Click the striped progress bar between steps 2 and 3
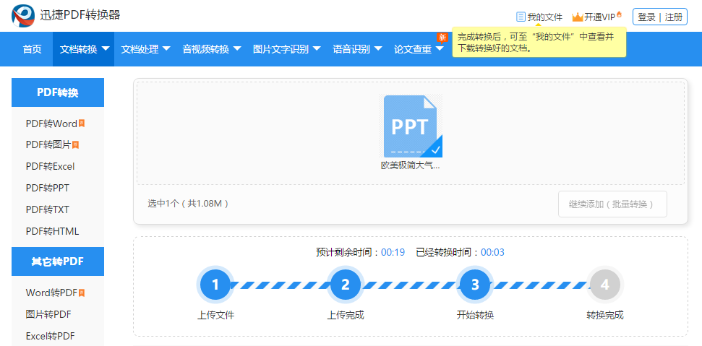Screen dimensions: 702x346 point(410,285)
